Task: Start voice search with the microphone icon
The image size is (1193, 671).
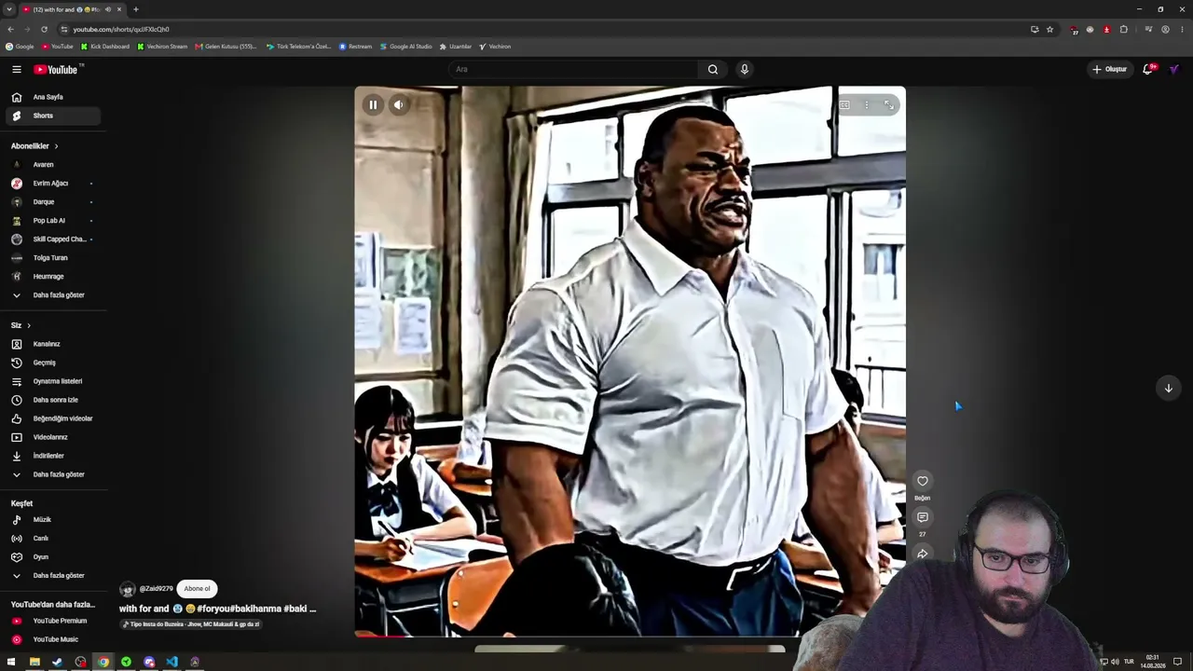Action: pyautogui.click(x=744, y=69)
